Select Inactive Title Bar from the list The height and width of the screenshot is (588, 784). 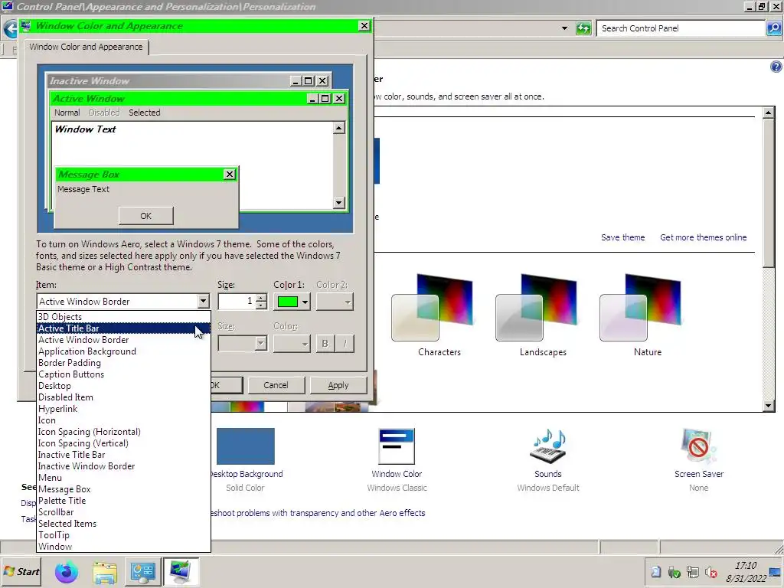(x=123, y=455)
